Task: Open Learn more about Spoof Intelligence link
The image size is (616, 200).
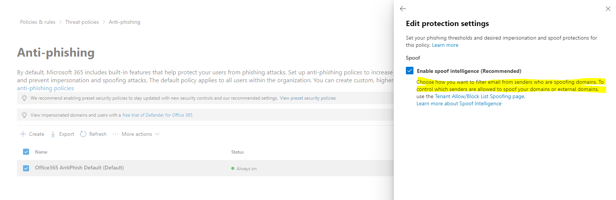Action: coord(459,103)
